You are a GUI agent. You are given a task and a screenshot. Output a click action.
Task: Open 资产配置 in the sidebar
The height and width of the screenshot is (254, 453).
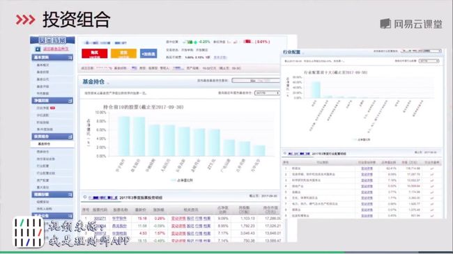43,180
